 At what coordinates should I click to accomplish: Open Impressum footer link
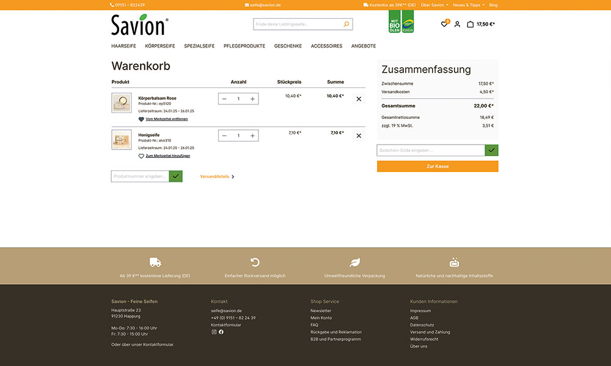pos(420,310)
